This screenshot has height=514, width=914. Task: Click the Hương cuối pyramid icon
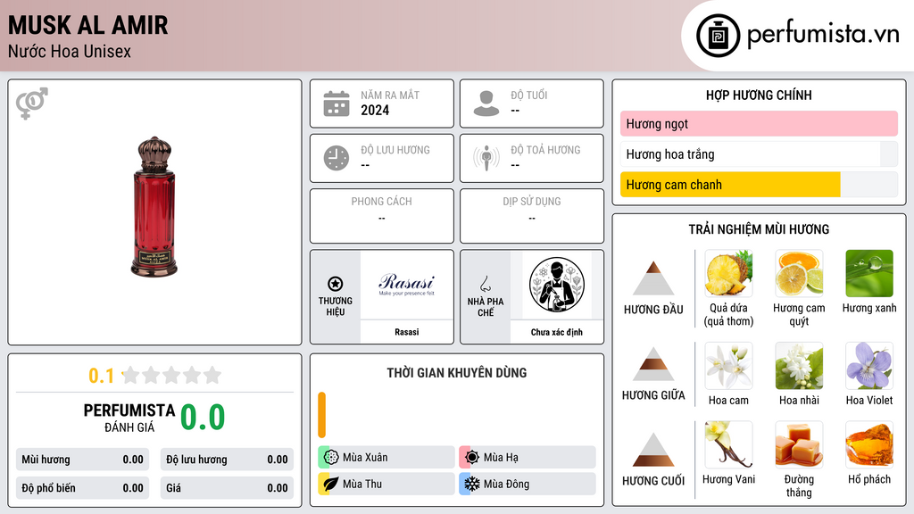653,450
